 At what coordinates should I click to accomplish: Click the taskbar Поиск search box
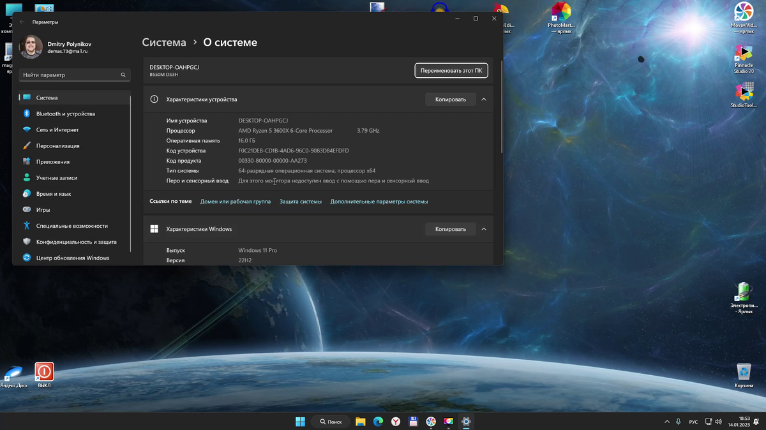coord(330,422)
